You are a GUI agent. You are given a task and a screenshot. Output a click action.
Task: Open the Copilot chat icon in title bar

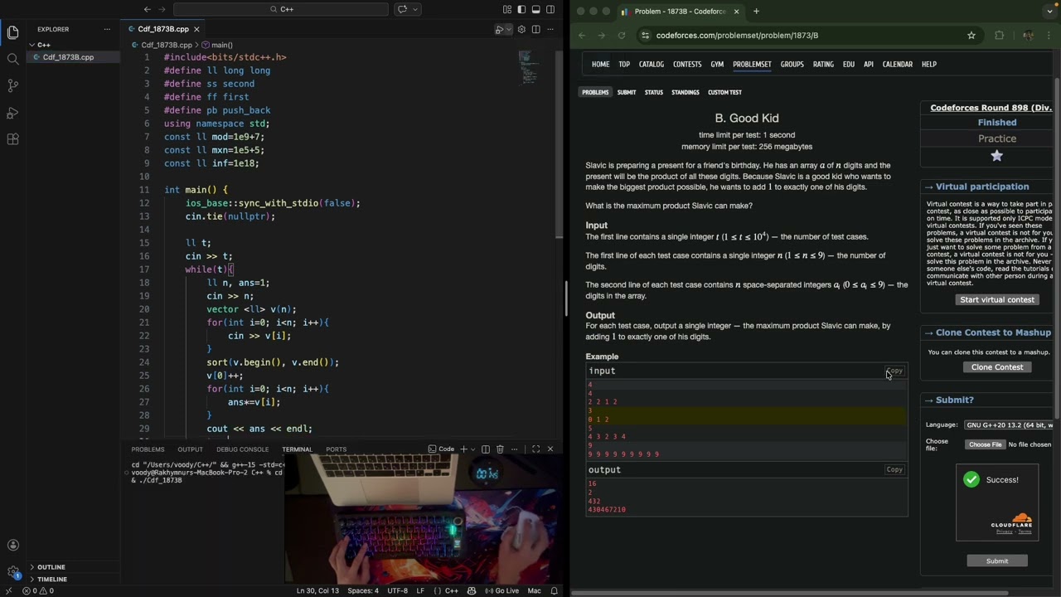tap(403, 9)
